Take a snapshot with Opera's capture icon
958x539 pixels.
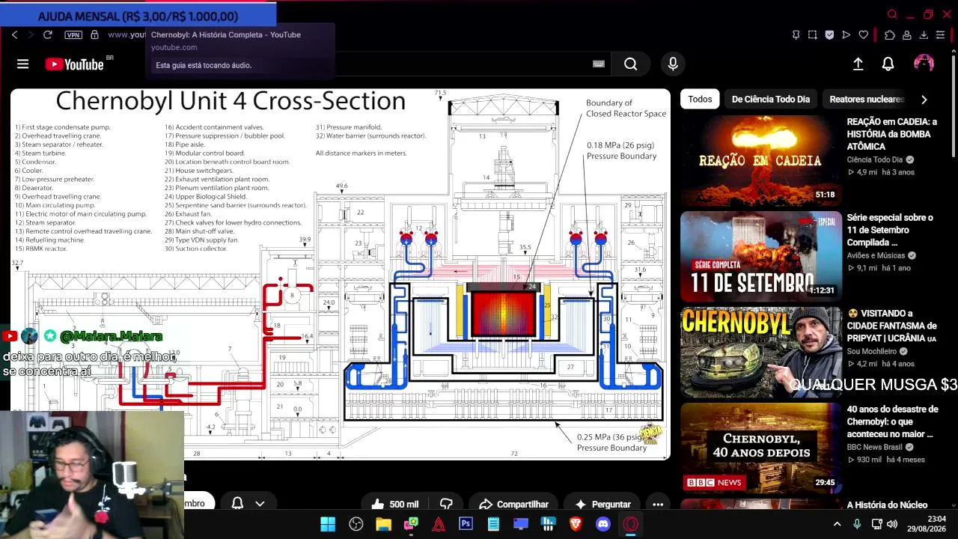click(x=813, y=34)
